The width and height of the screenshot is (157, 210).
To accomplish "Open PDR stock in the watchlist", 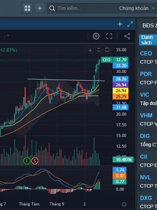I will pyautogui.click(x=146, y=74).
